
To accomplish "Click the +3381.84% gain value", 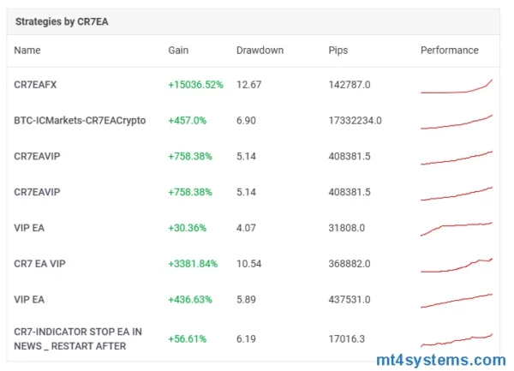I will pos(194,264).
